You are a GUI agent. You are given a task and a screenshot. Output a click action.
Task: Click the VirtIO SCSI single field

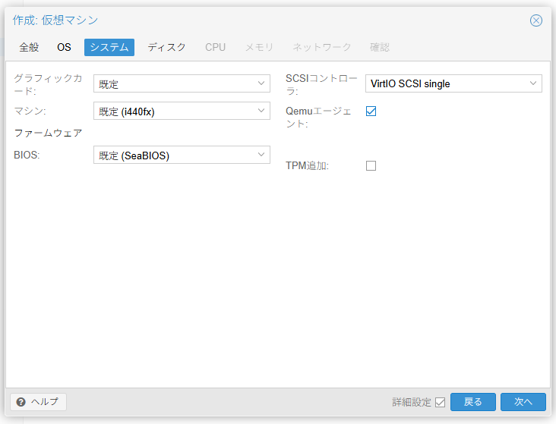click(444, 83)
